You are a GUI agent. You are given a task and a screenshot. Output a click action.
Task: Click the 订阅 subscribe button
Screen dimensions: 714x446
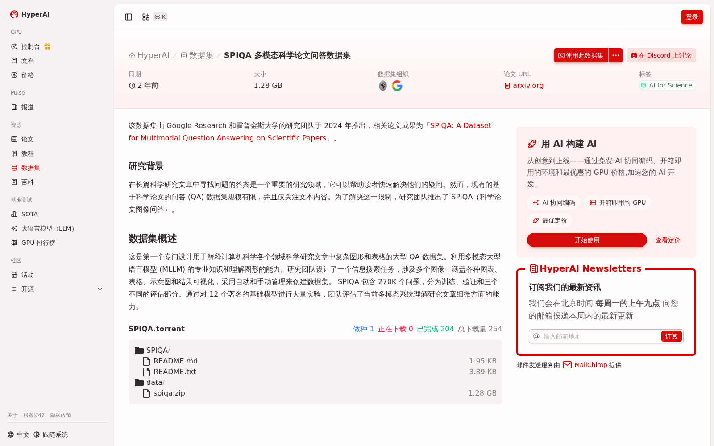coord(672,336)
